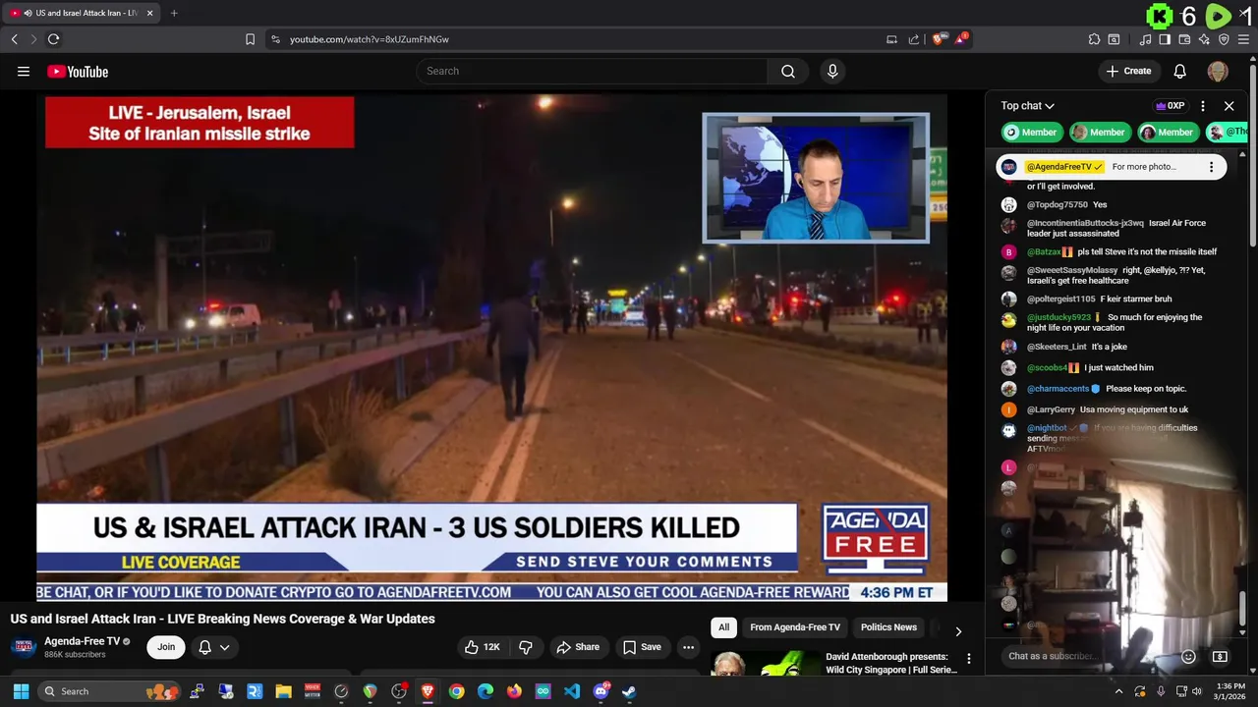Screen dimensions: 1258x707
Task: Open the pinned AgendaFreeTV message options
Action: (1211, 167)
